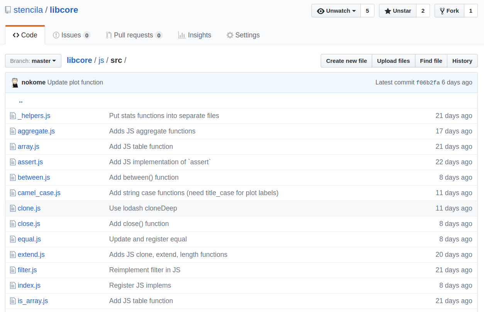Image resolution: width=484 pixels, height=312 pixels.
Task: View the stargazers count 2
Action: [x=423, y=11]
